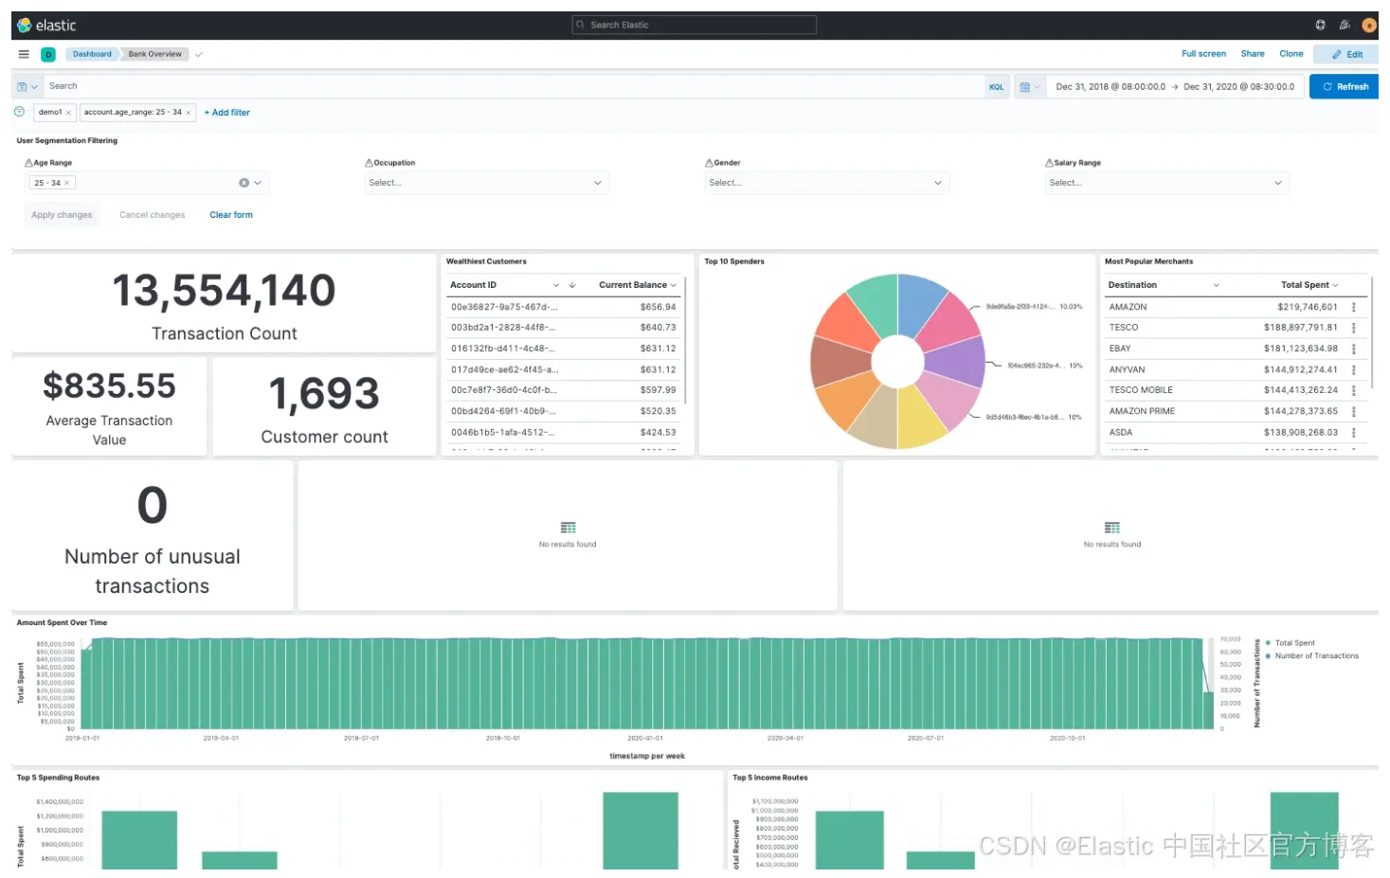Open Current Balance column options
The width and height of the screenshot is (1390, 878).
tap(674, 285)
